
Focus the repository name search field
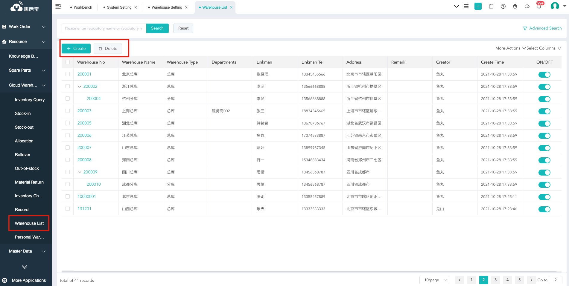(104, 28)
